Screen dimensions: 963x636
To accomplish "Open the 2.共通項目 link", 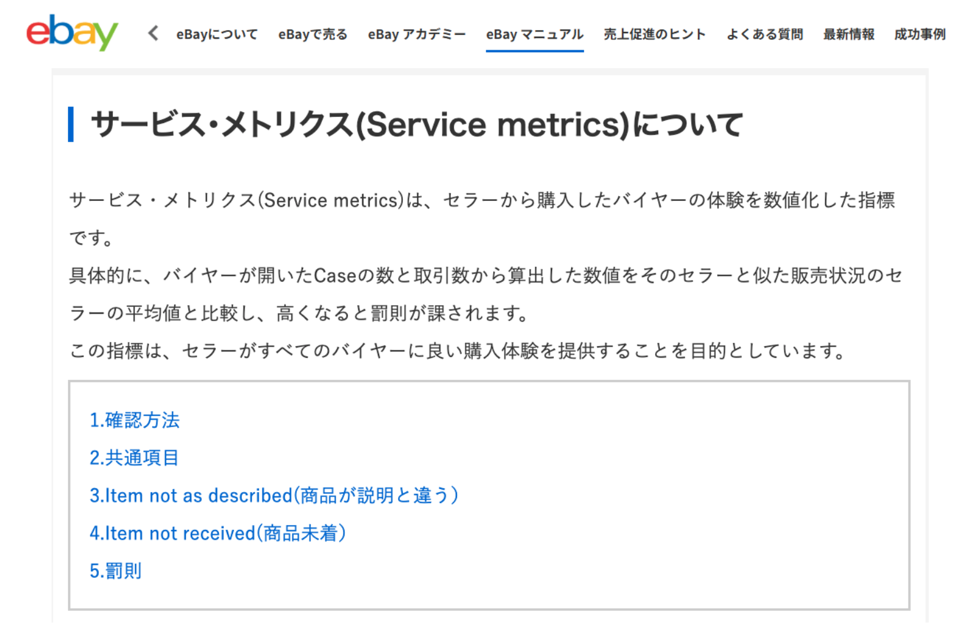I will 134,458.
